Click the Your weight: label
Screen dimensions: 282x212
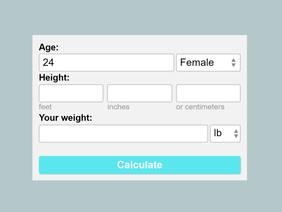point(65,118)
